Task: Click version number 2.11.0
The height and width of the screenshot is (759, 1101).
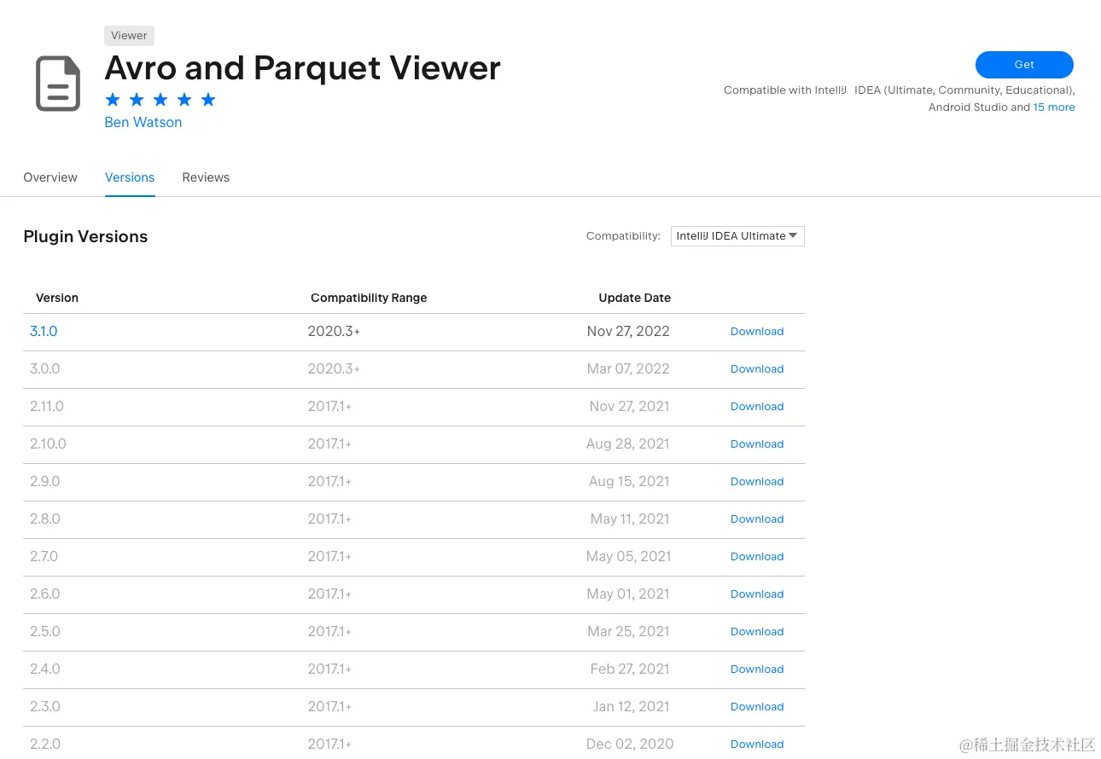Action: 47,407
